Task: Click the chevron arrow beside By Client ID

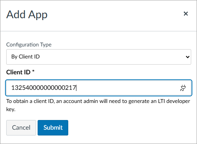Action: (188, 57)
